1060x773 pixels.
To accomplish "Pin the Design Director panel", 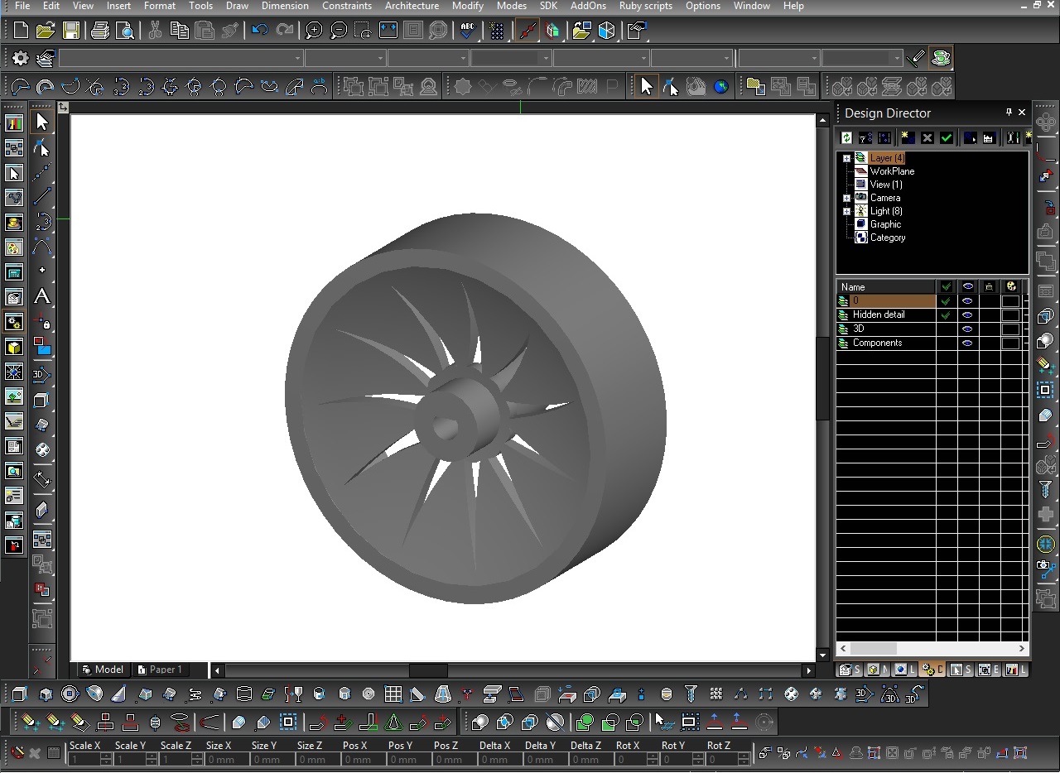I will point(1009,112).
